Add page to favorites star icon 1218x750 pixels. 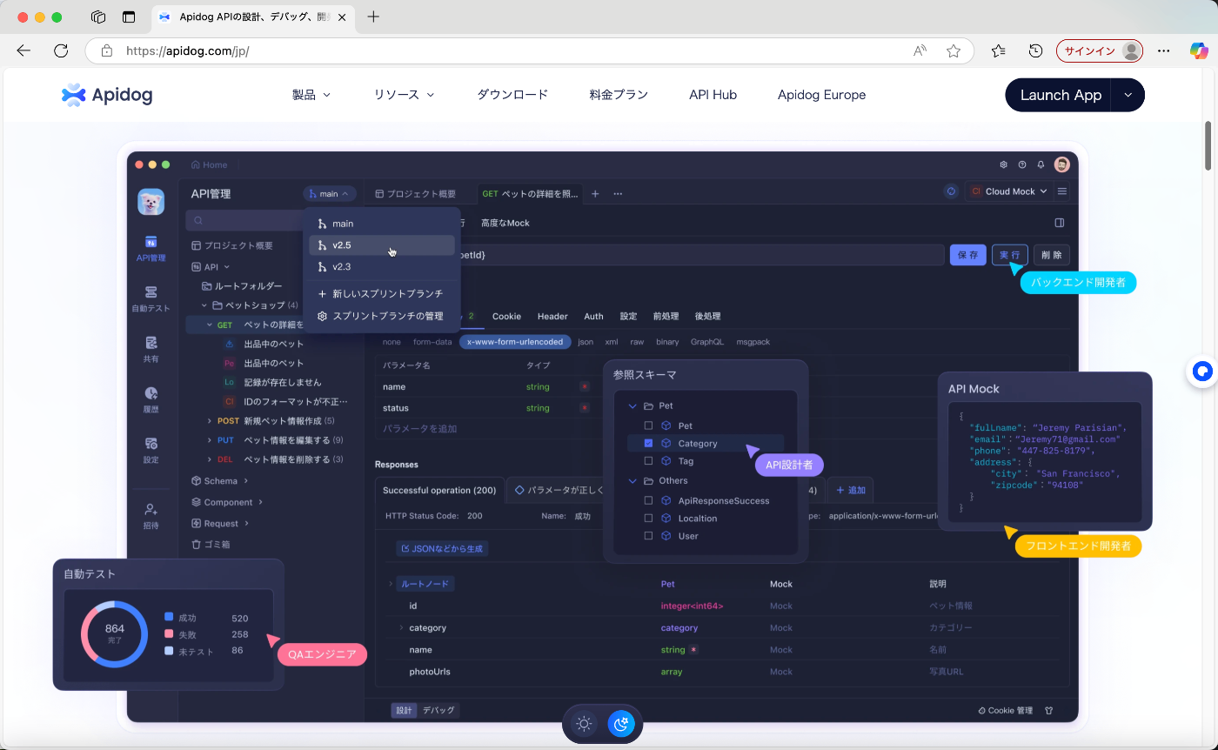click(x=954, y=50)
